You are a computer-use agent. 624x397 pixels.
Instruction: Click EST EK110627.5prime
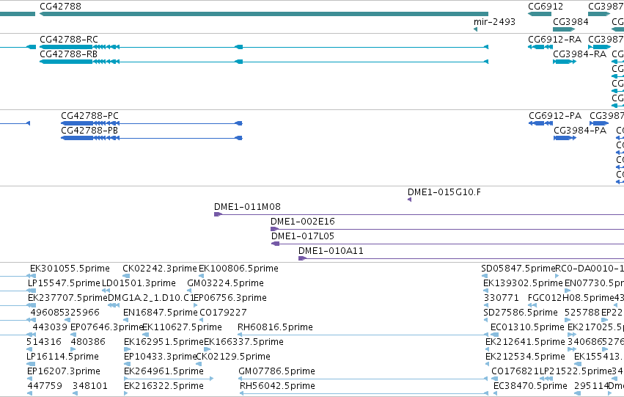click(x=145, y=335)
